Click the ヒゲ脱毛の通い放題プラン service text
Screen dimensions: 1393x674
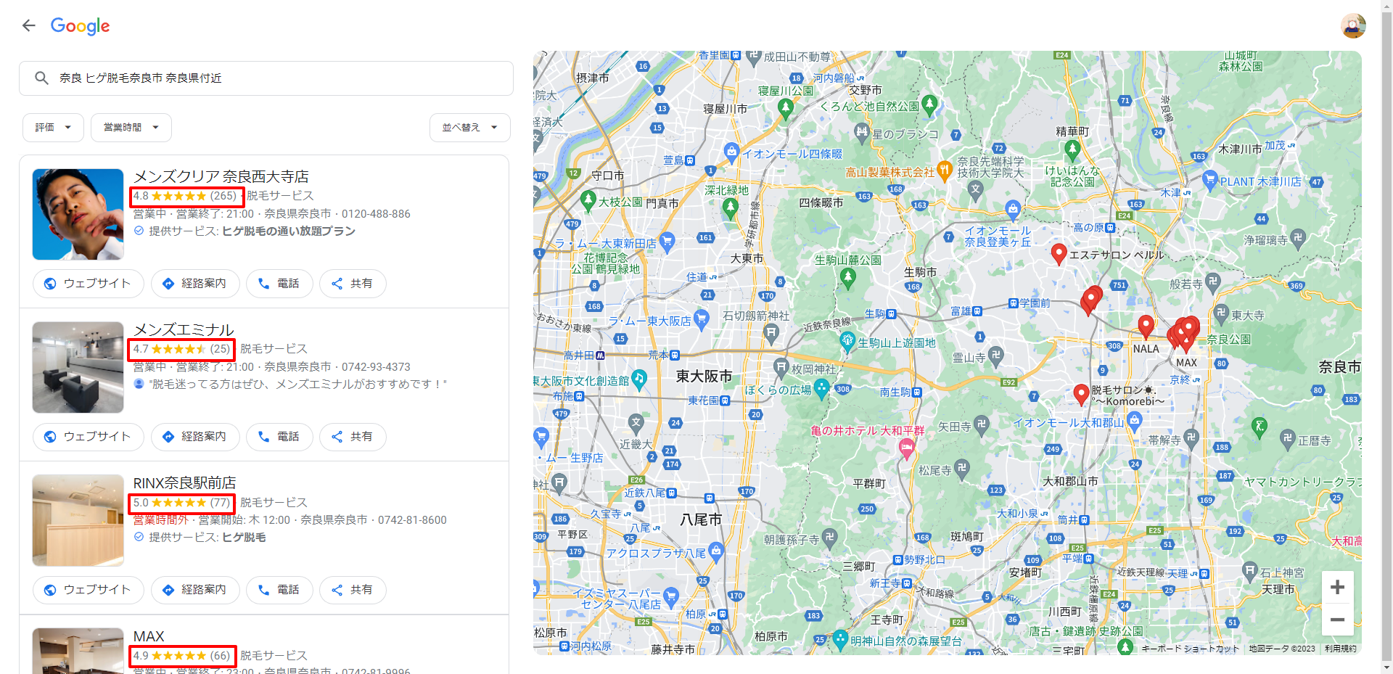(x=289, y=231)
